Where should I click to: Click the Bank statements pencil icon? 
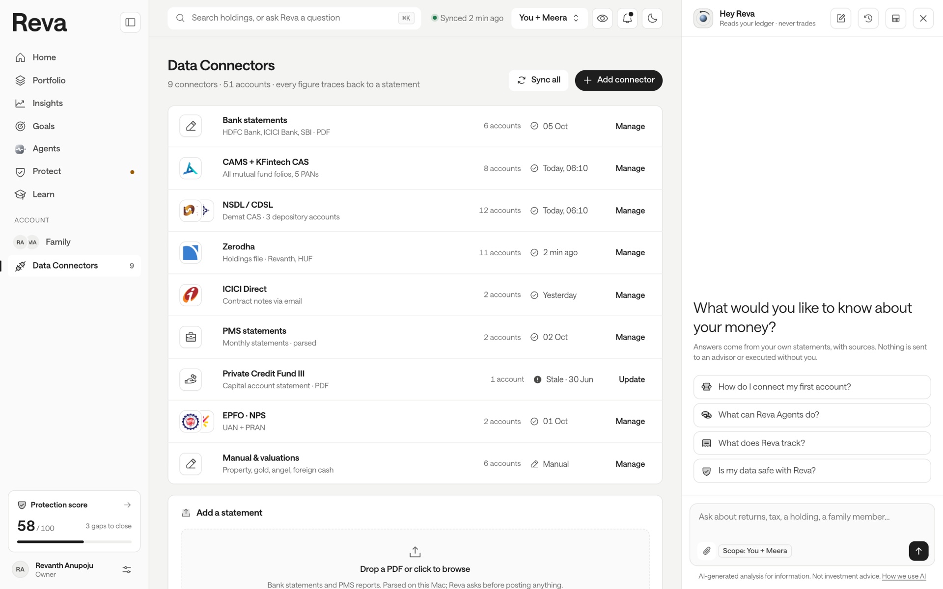coord(191,126)
